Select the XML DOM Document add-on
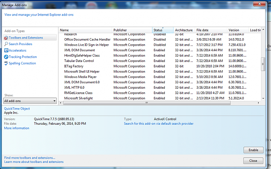This screenshot has width=271, height=169. pyautogui.click(x=160, y=50)
